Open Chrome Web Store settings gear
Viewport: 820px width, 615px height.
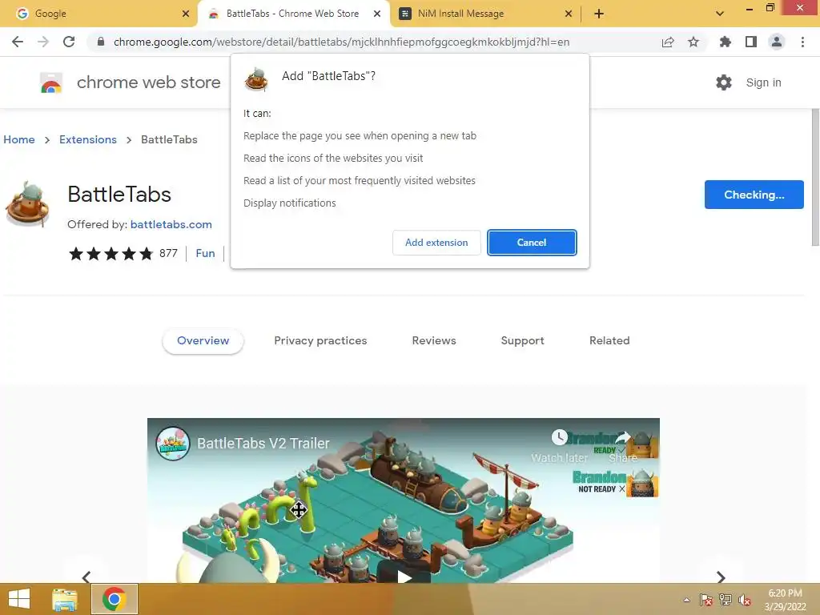click(x=724, y=82)
